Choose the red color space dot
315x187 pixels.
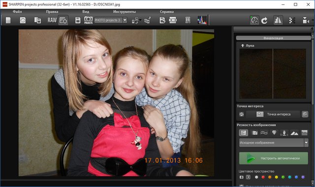click(263, 177)
